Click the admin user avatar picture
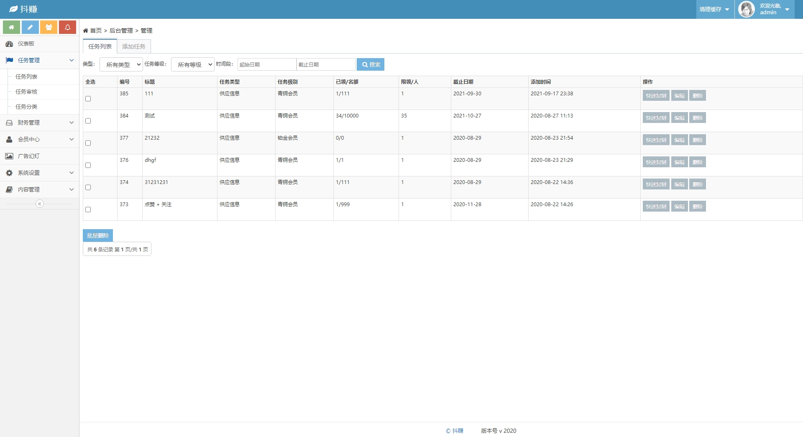 [746, 9]
